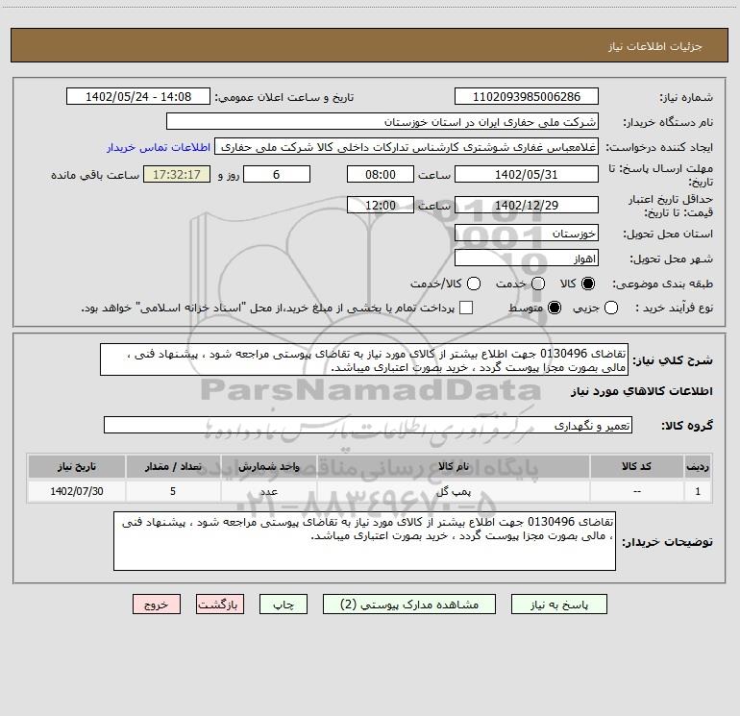Click the quantity cell showing 5
The image size is (740, 716).
173,491
